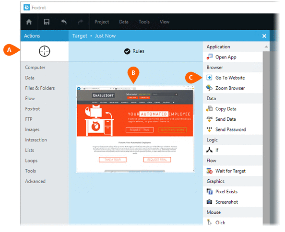Screen dimensions: 285x232
Task: Click the action list vertical scrollbar
Action: (266, 138)
